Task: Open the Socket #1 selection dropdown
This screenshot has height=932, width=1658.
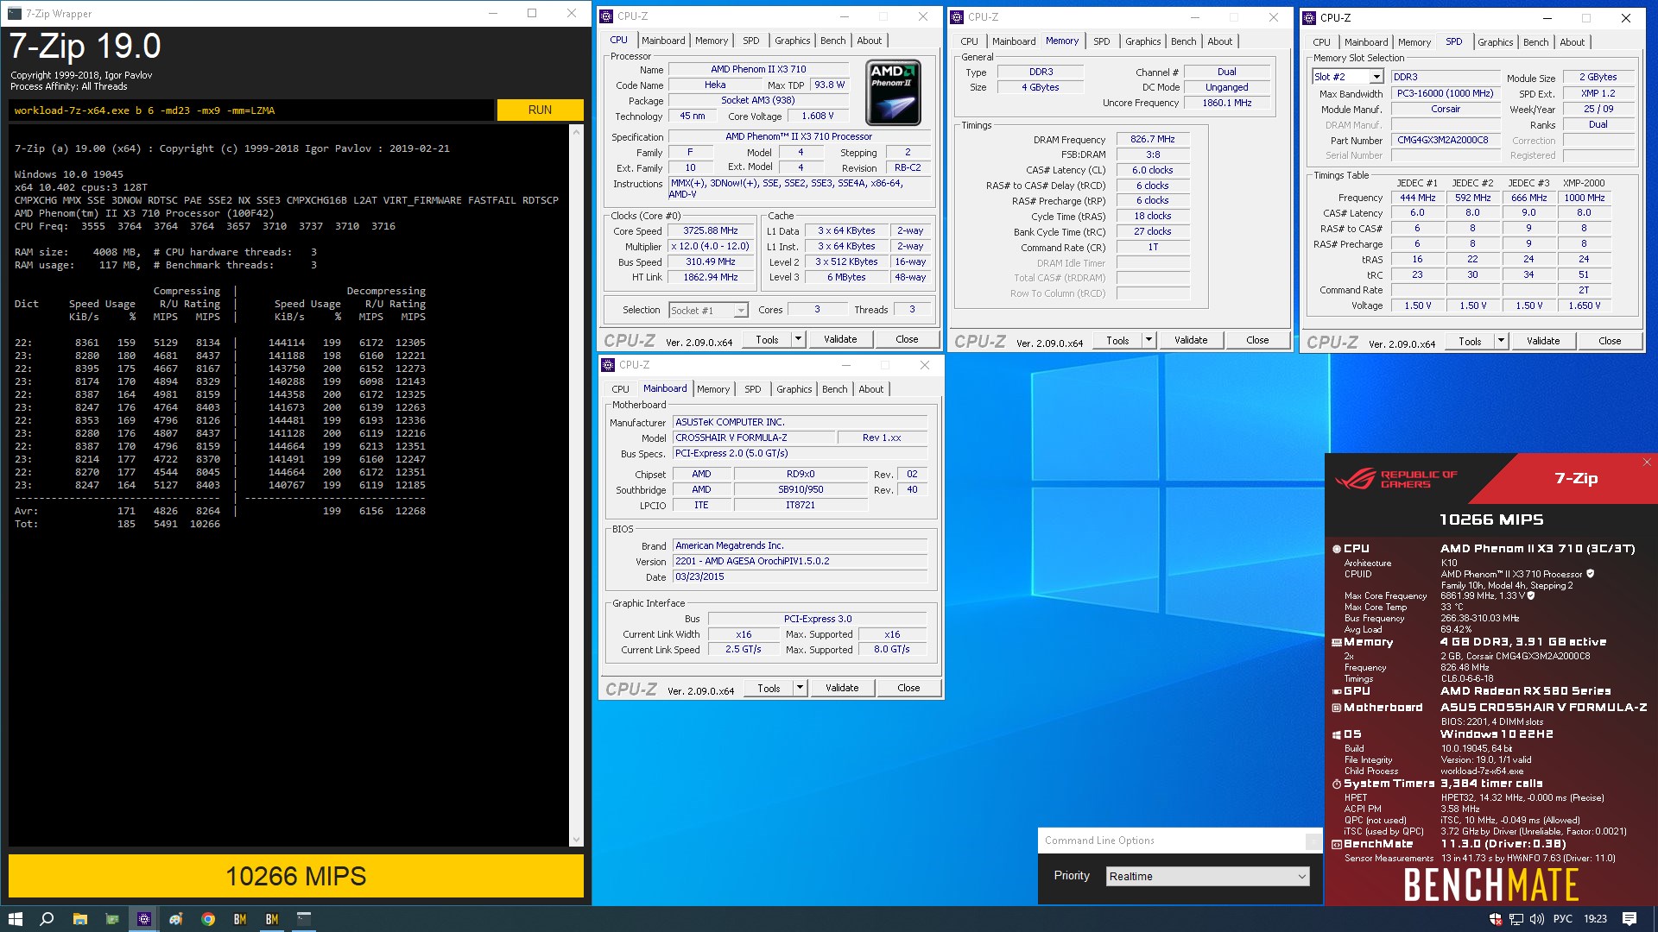Action: [x=708, y=311]
